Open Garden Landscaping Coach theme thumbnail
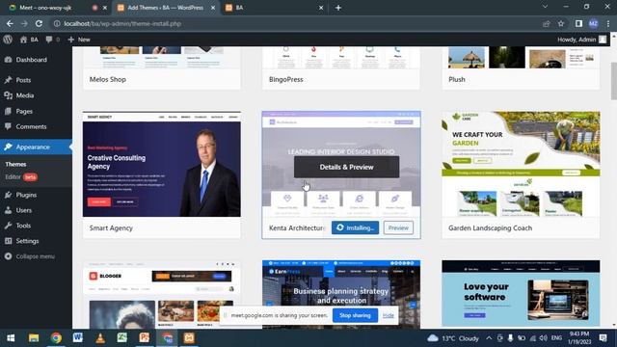This screenshot has width=617, height=347. point(521,164)
